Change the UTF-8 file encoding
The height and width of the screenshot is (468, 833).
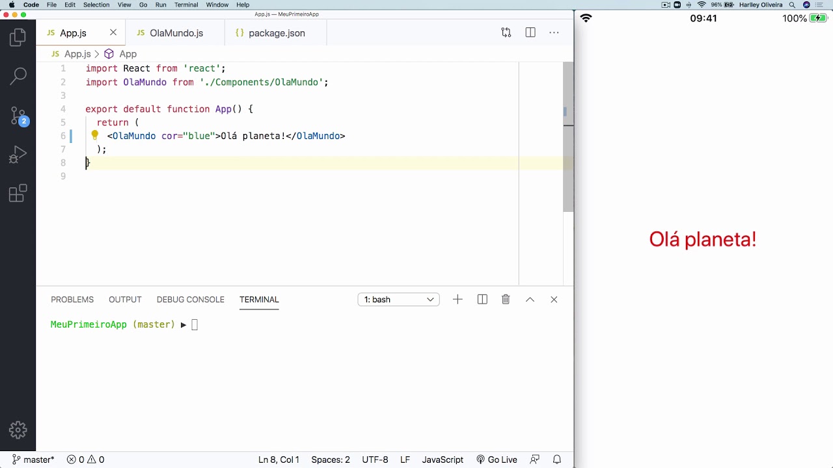pyautogui.click(x=375, y=460)
